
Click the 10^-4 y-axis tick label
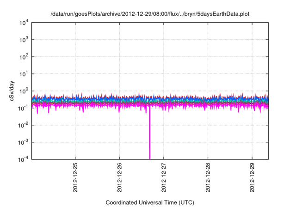coord(23,159)
